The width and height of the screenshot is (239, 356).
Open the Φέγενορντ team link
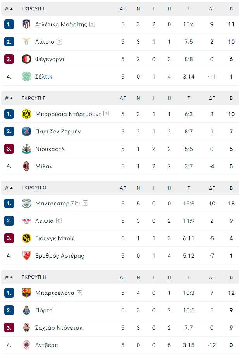50,59
